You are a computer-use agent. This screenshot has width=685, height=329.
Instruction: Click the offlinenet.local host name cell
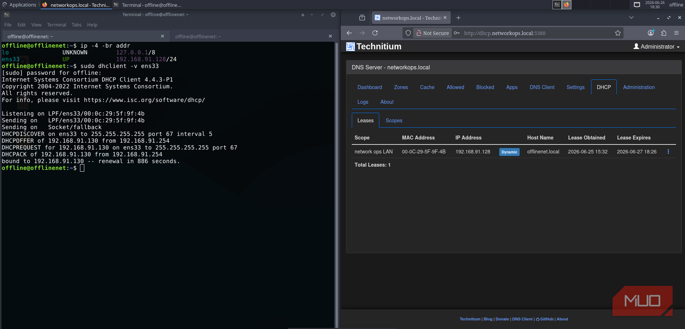543,152
